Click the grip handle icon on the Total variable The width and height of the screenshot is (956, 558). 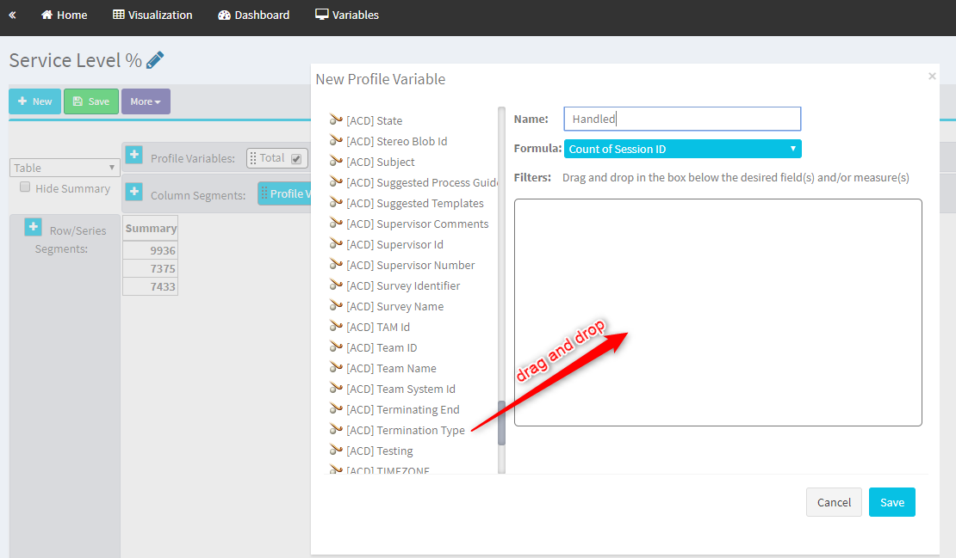253,158
